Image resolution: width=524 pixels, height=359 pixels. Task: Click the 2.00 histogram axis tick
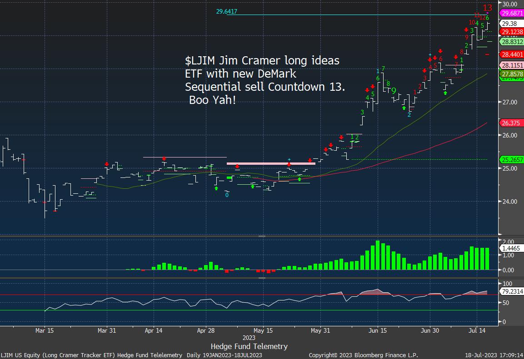click(508, 242)
